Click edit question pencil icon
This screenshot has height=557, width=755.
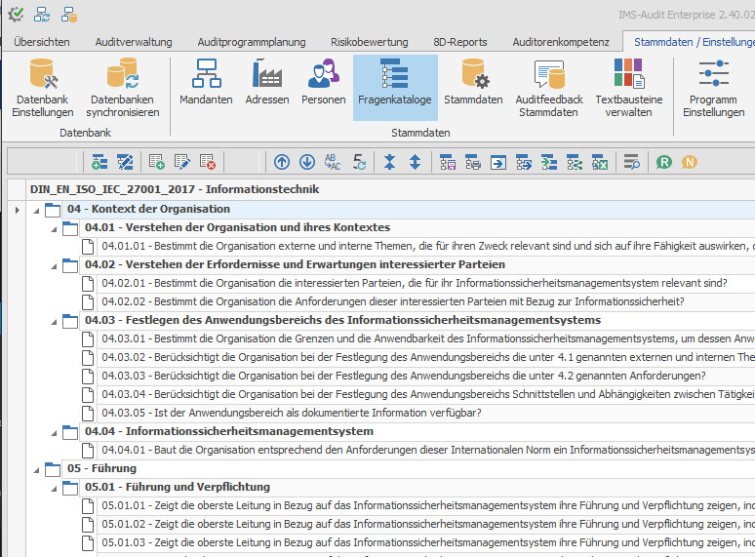click(182, 162)
